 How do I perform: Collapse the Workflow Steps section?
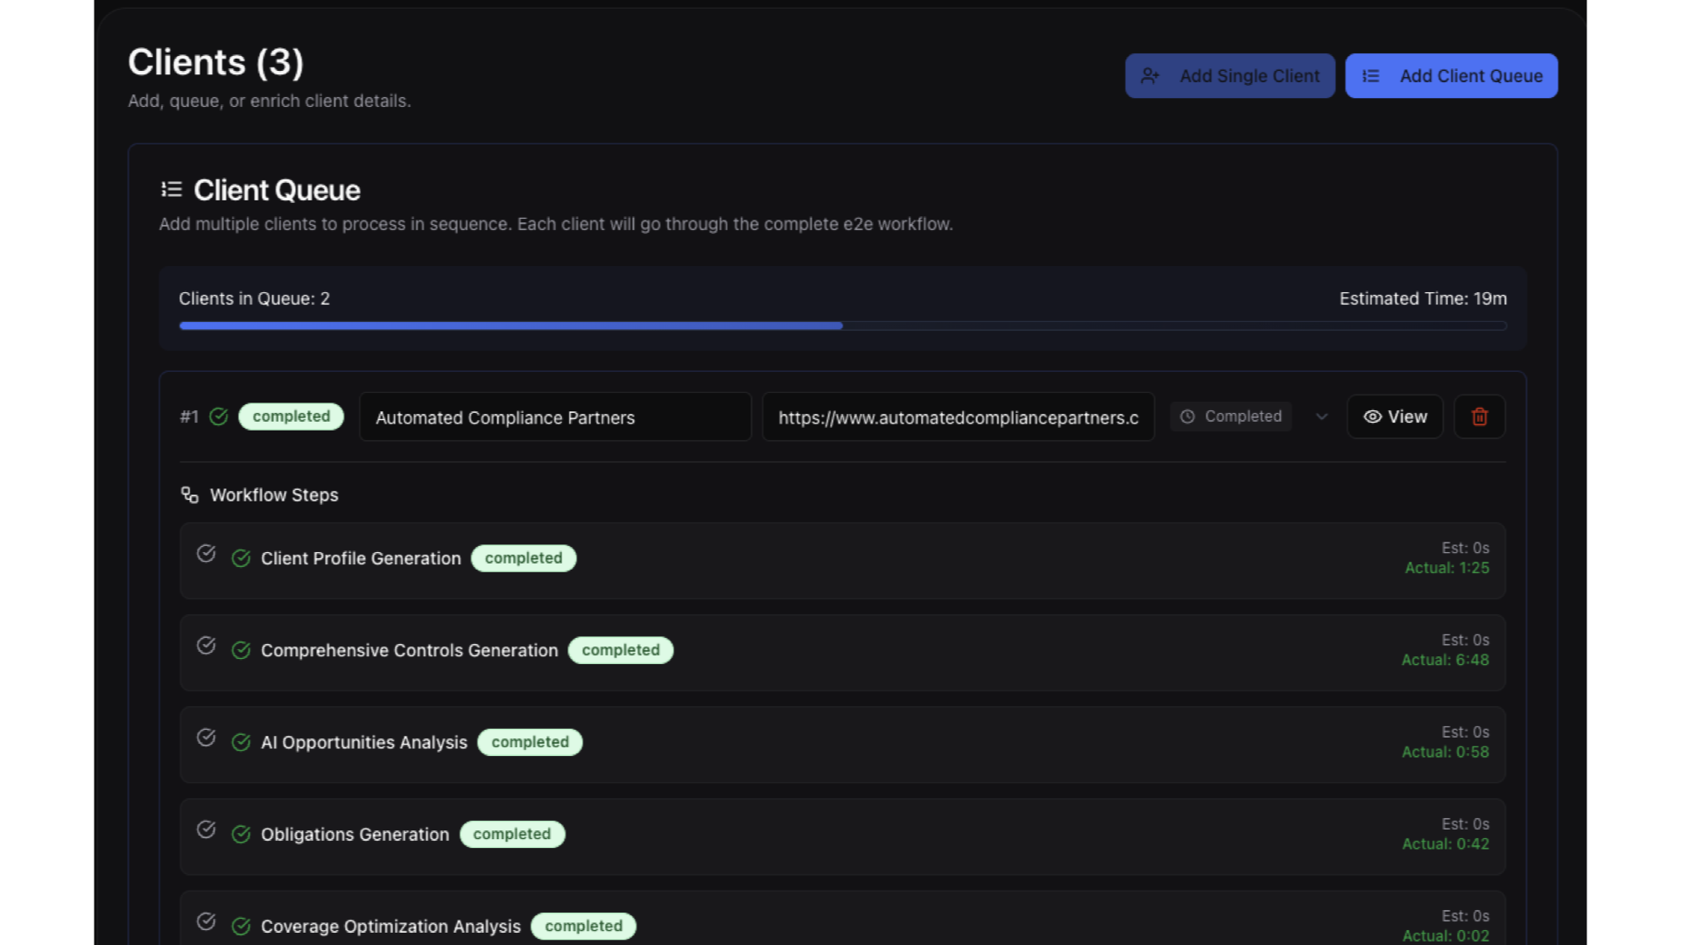(x=273, y=495)
